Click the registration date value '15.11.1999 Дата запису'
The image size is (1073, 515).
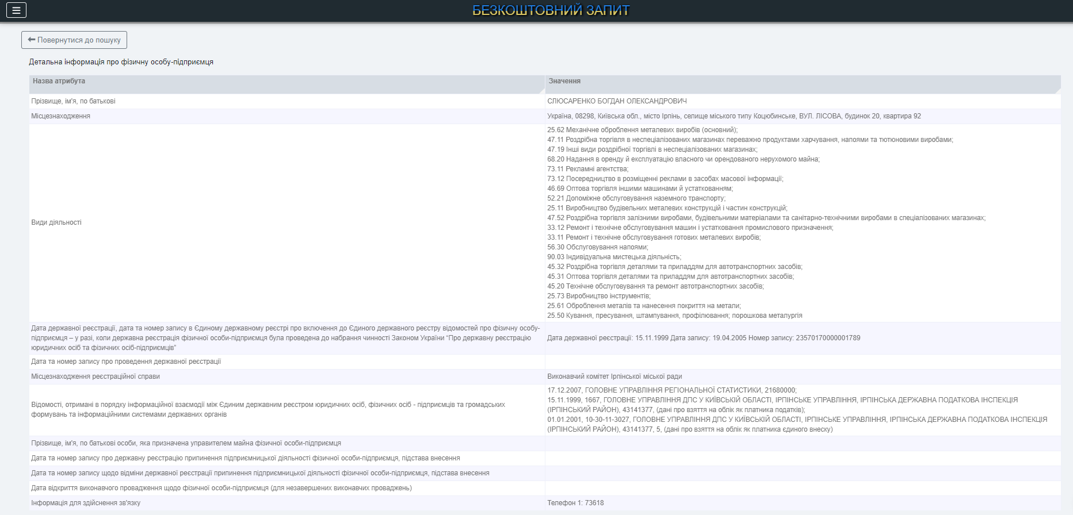703,338
